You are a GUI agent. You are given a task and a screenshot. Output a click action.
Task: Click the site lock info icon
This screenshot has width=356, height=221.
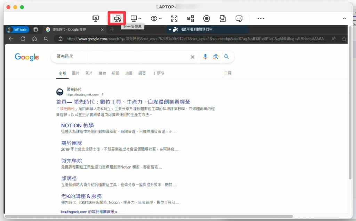point(60,39)
